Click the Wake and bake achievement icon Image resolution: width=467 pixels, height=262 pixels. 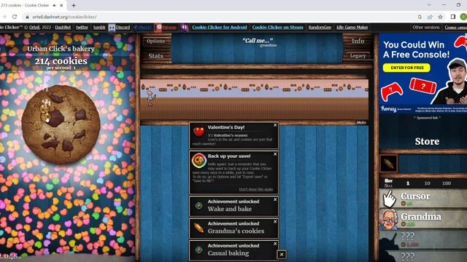(x=198, y=205)
